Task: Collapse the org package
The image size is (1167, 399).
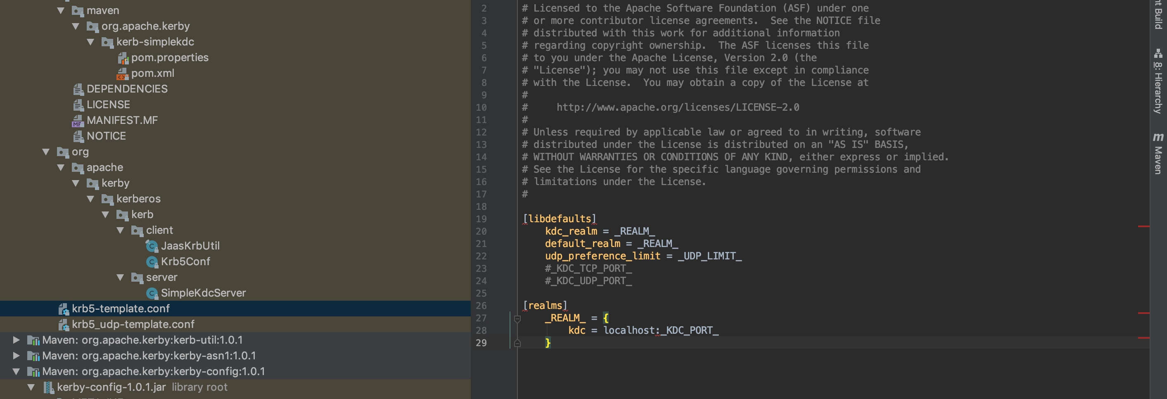Action: point(46,152)
